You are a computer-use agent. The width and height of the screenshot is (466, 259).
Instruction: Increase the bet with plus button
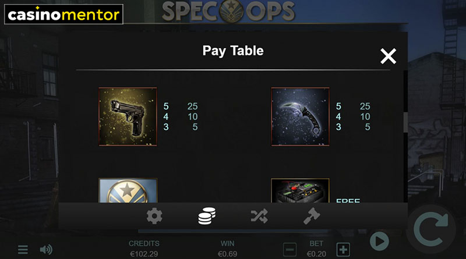tap(343, 250)
